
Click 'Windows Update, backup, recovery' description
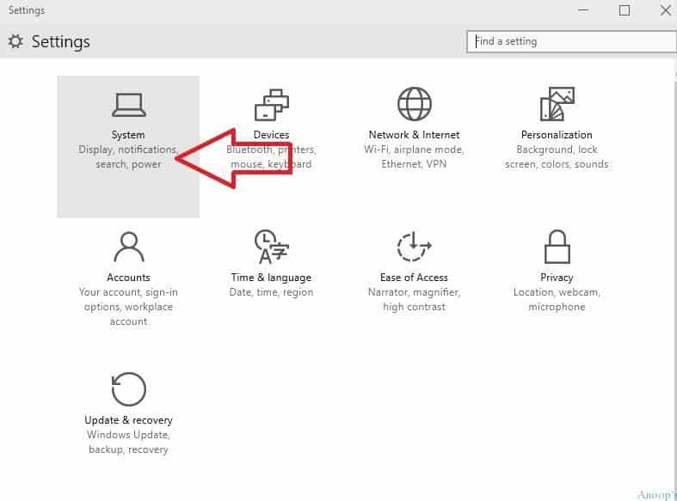coord(128,443)
